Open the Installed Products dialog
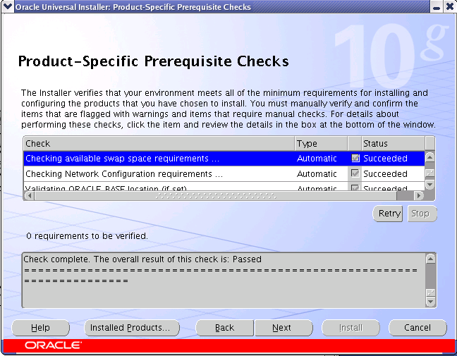 132,328
